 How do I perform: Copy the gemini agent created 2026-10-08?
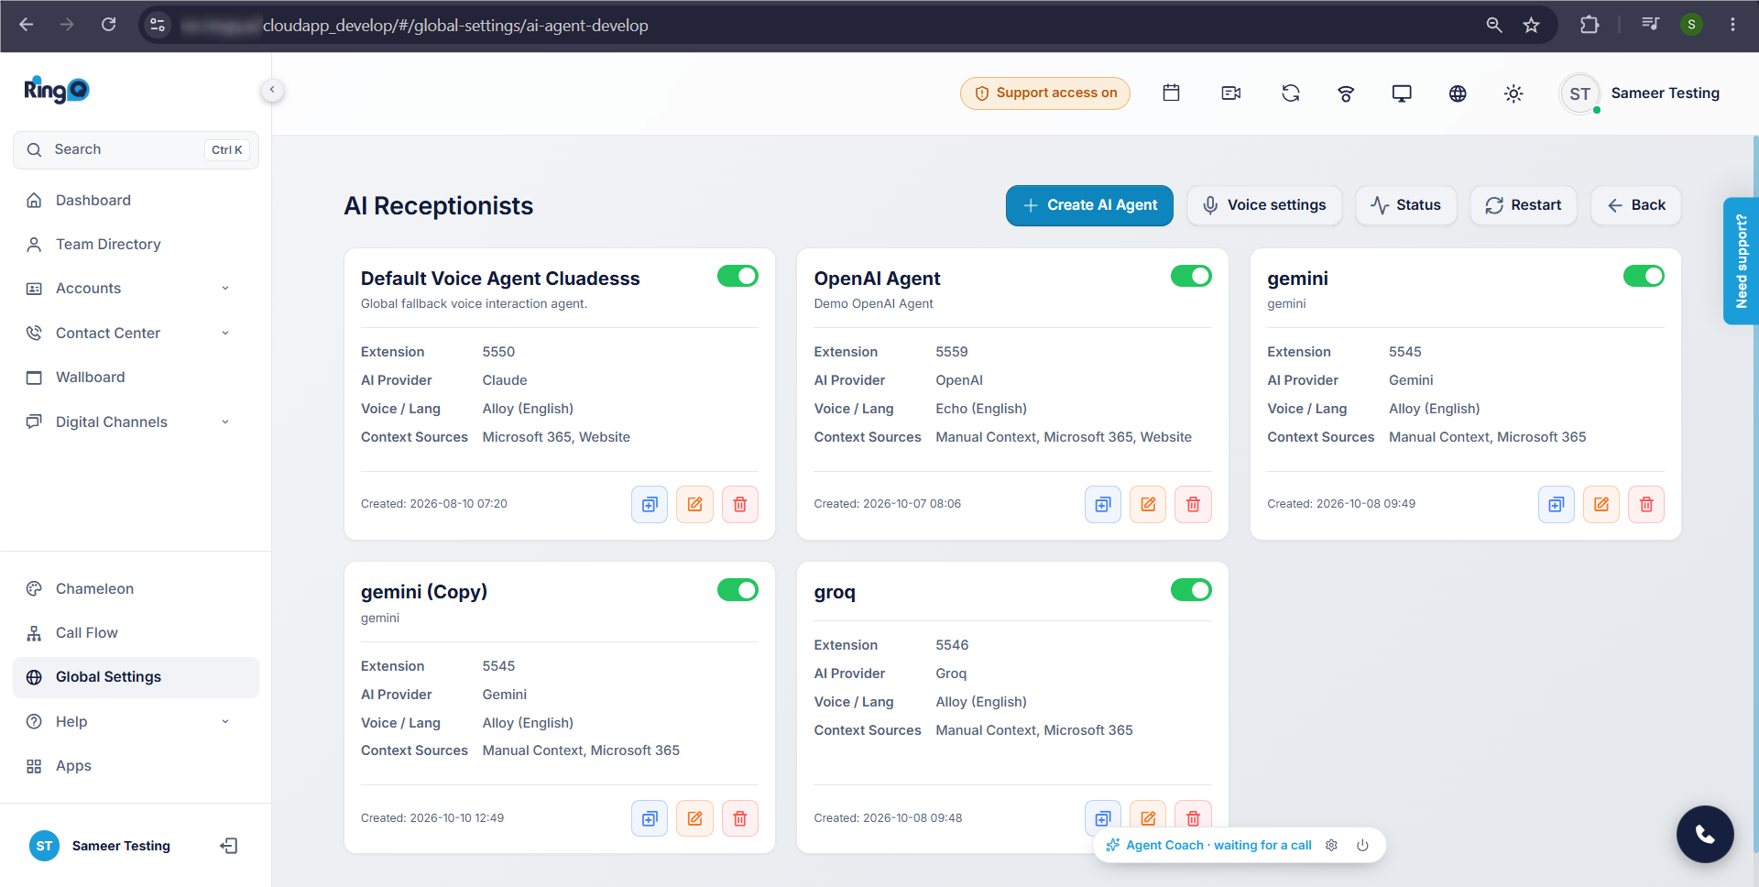point(1557,504)
